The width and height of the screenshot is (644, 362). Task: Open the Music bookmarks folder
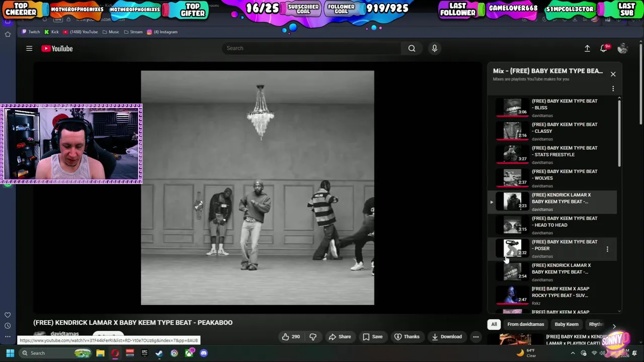pyautogui.click(x=111, y=32)
